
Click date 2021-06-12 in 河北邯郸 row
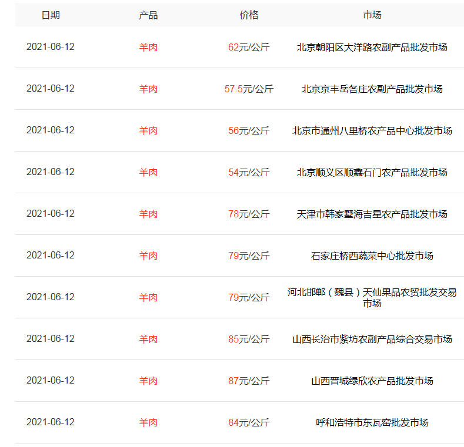[x=51, y=297]
